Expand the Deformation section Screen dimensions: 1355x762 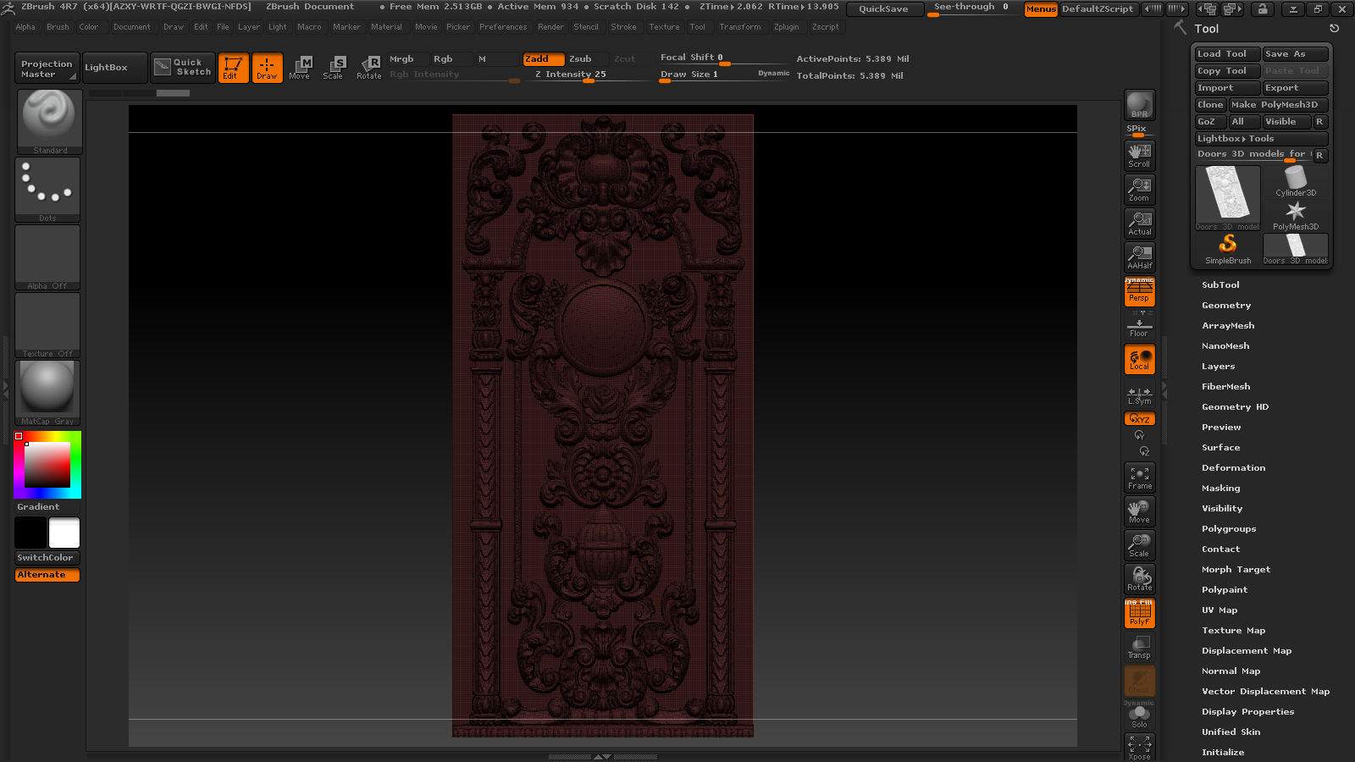tap(1233, 468)
